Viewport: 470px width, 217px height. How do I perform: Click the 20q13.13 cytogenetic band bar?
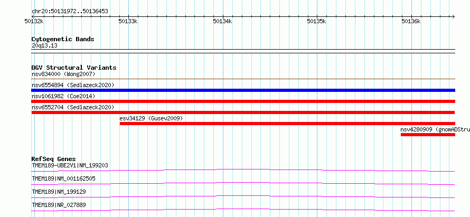click(243, 51)
